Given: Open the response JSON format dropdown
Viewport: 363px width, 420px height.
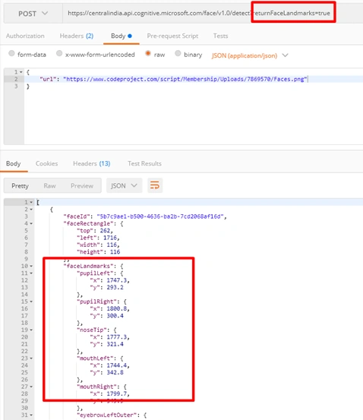Looking at the screenshot, I should click(x=124, y=185).
